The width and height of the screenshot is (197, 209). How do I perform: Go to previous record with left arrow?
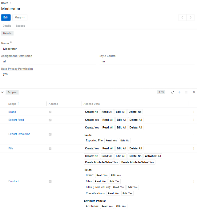183,18
